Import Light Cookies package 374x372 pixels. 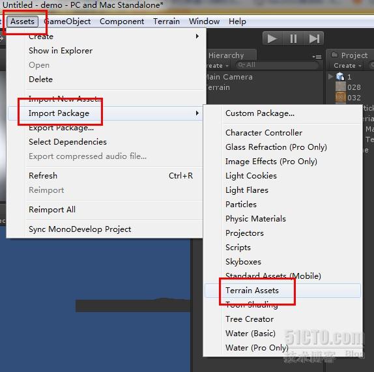(x=283, y=176)
